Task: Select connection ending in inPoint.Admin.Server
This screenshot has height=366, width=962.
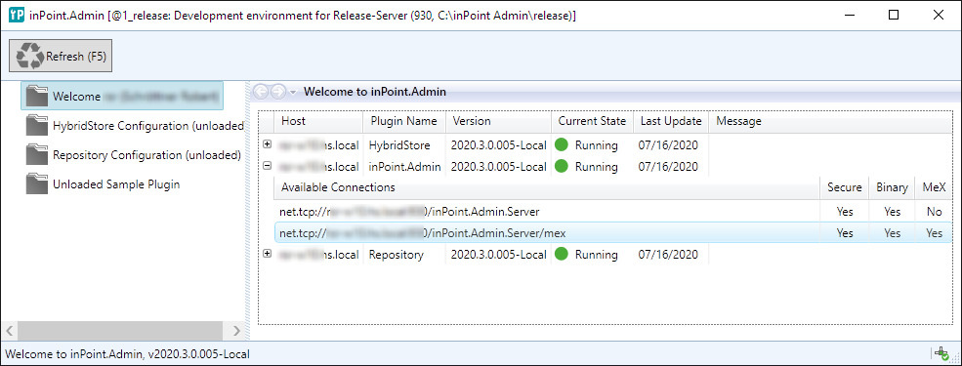Action: (x=612, y=212)
